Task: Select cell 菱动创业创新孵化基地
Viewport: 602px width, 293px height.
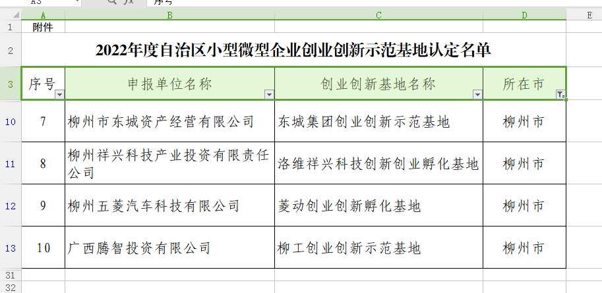Action: tap(378, 206)
